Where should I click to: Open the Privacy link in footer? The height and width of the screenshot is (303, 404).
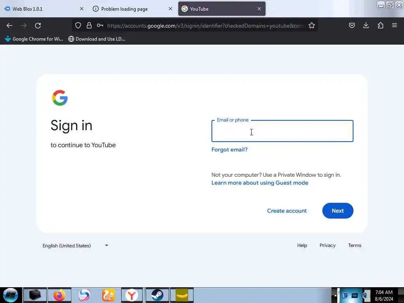point(327,245)
